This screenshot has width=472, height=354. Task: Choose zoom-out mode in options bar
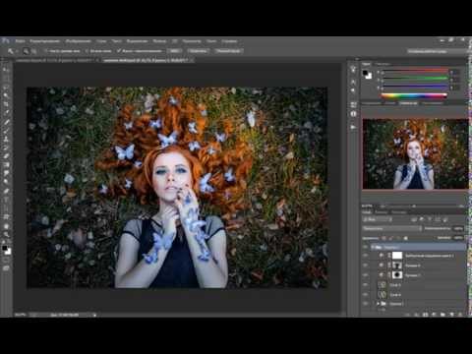click(33, 51)
